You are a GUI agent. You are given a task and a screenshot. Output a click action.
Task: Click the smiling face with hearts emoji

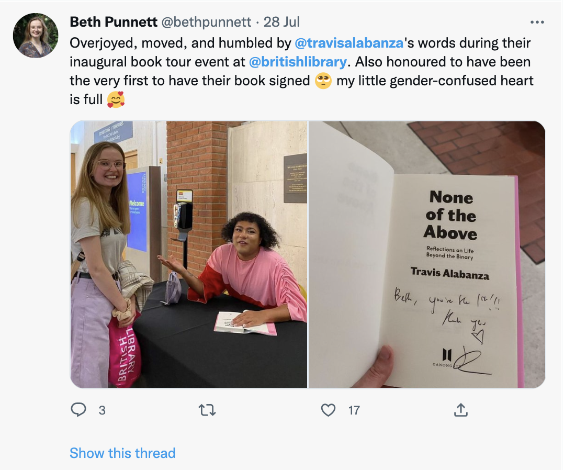point(116,99)
